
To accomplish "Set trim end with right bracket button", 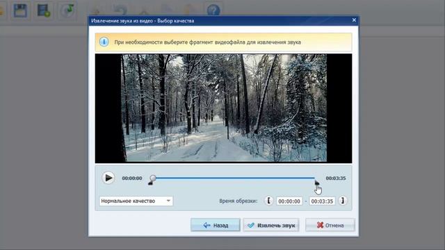I will tap(343, 201).
